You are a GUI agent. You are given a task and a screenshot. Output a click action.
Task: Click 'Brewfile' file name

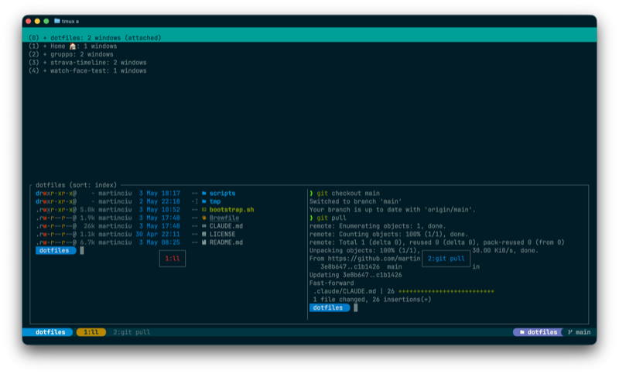pyautogui.click(x=224, y=218)
